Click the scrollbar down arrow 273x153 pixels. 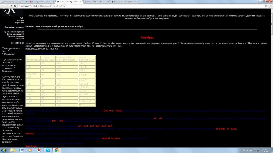pyautogui.click(x=272, y=146)
